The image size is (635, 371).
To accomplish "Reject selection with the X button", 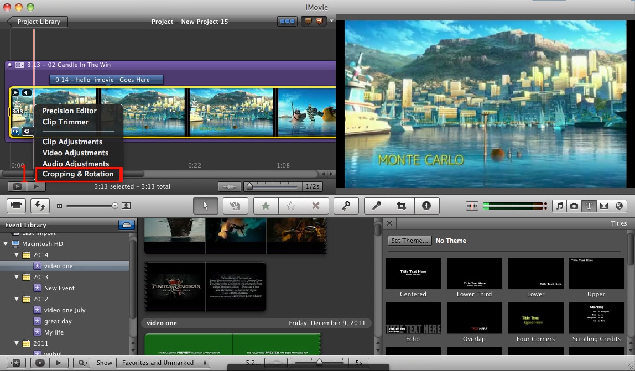I will [316, 206].
